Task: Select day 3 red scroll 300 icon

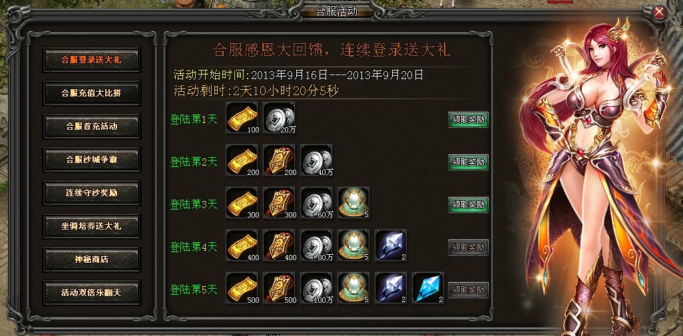Action: tap(279, 203)
